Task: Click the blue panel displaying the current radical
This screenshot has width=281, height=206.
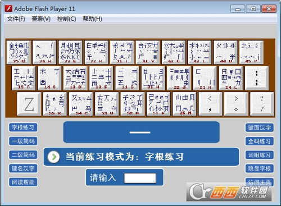Action: click(x=142, y=132)
